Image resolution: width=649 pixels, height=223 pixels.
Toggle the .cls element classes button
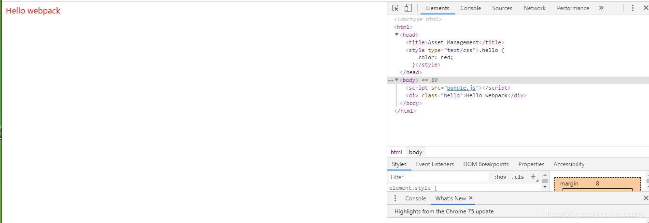click(518, 177)
